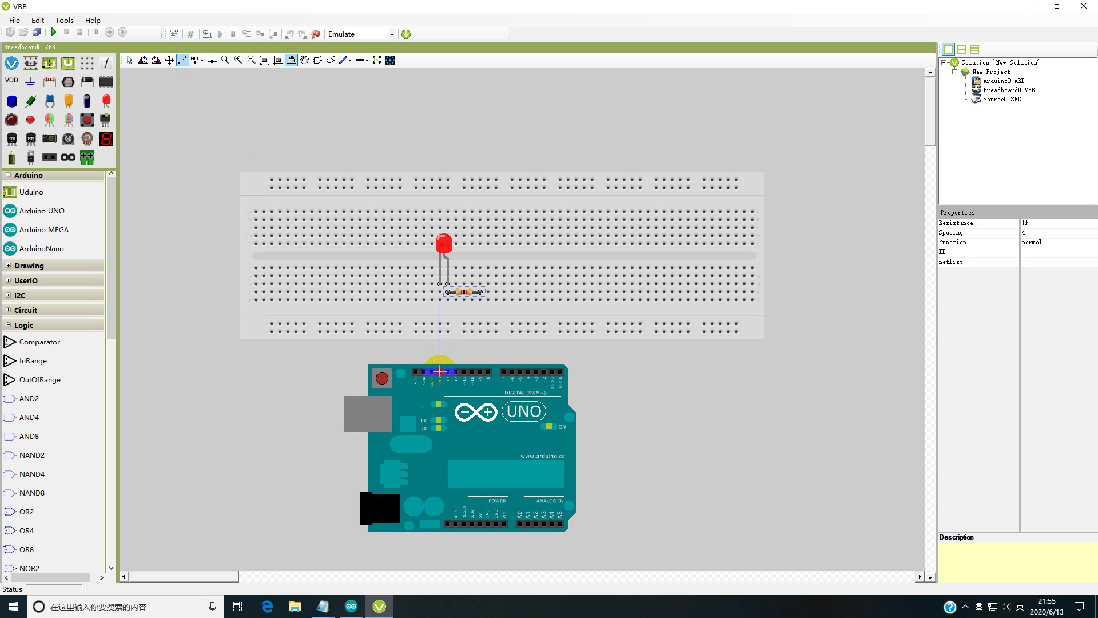Select ArduinoNano from the list
Screen dimensions: 1098x618
[42, 249]
